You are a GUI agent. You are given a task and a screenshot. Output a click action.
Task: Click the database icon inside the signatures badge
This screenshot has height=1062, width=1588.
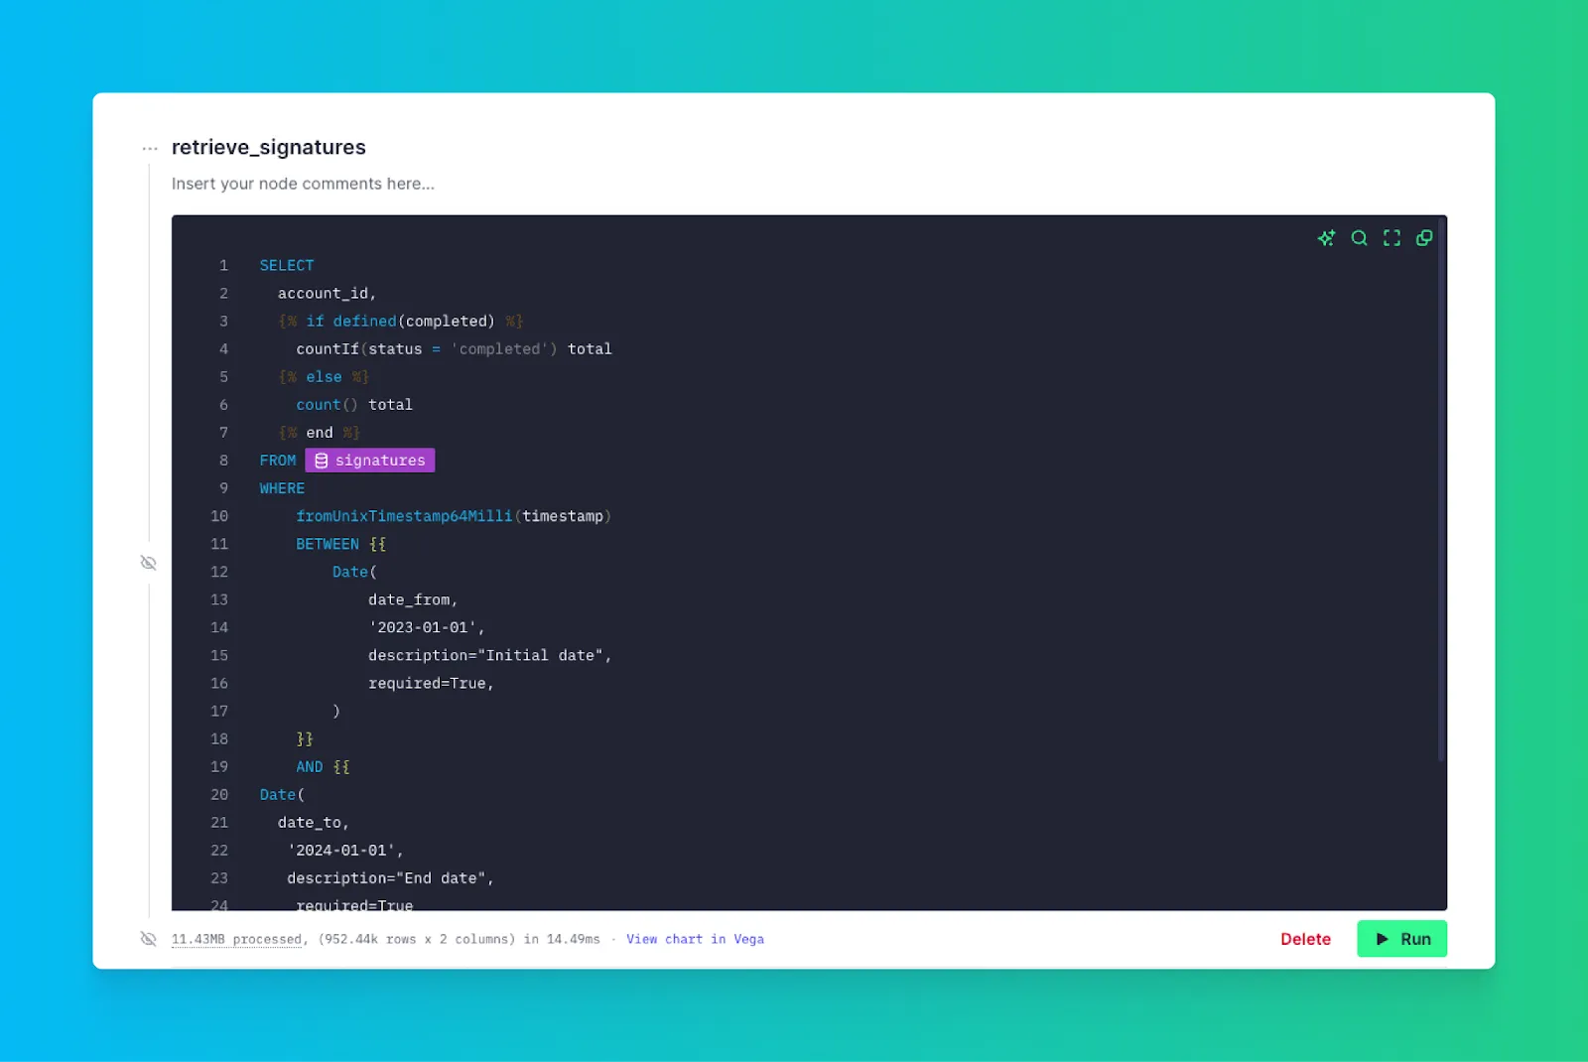pyautogui.click(x=320, y=460)
